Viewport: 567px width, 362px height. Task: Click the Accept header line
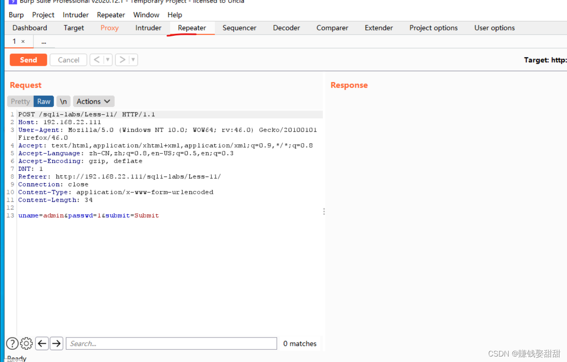click(x=165, y=145)
